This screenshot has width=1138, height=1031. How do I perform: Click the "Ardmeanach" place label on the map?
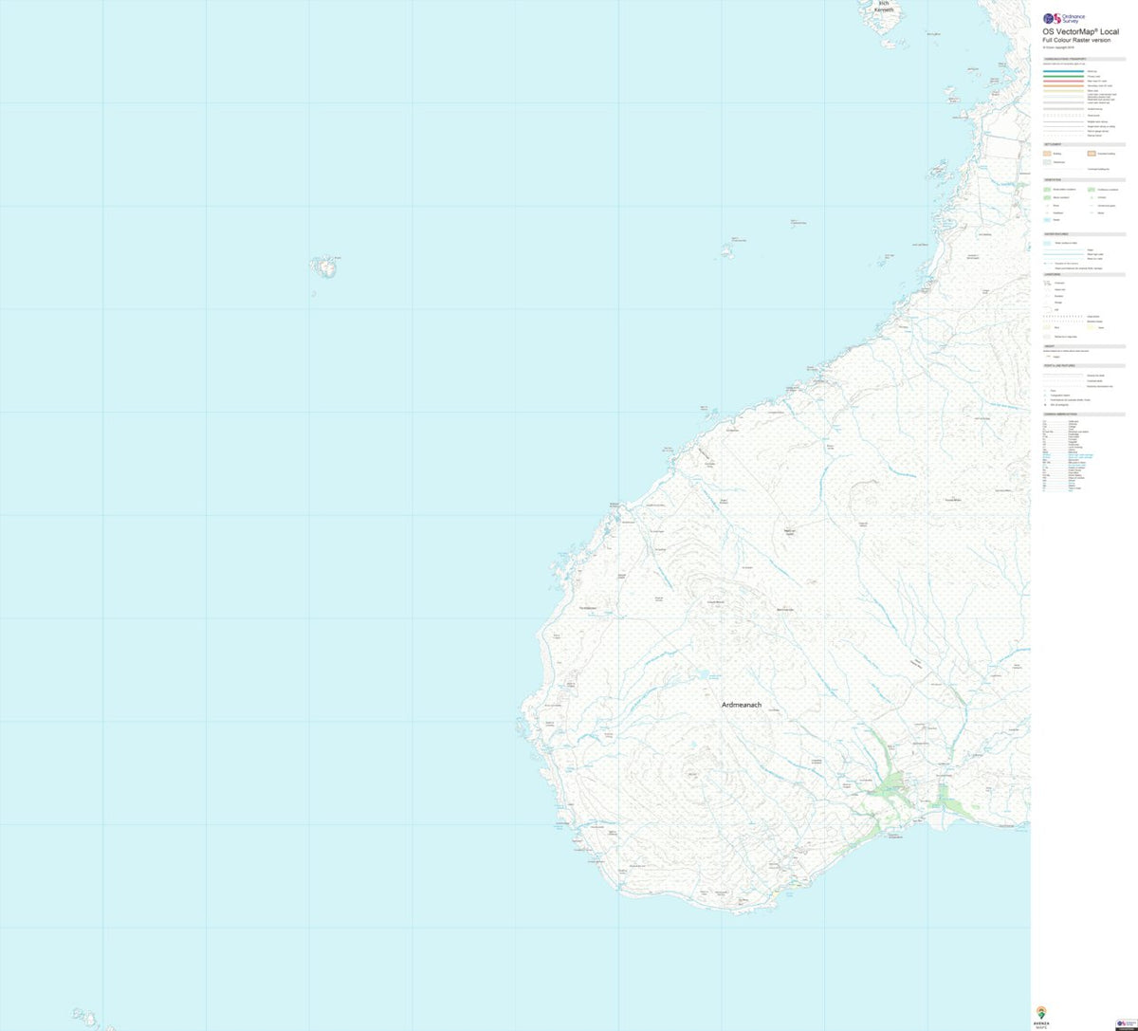(x=742, y=705)
